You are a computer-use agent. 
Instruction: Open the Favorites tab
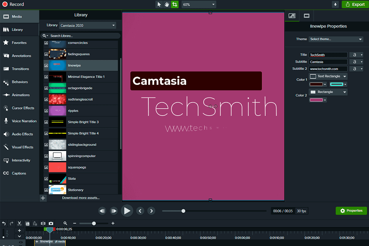point(20,43)
